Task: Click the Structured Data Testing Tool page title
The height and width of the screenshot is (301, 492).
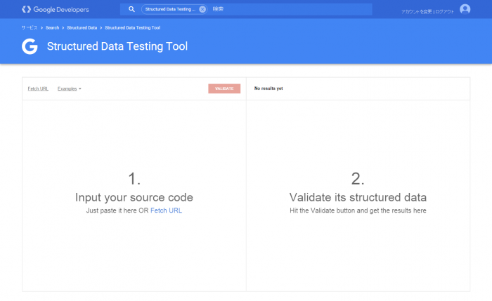Action: 117,46
